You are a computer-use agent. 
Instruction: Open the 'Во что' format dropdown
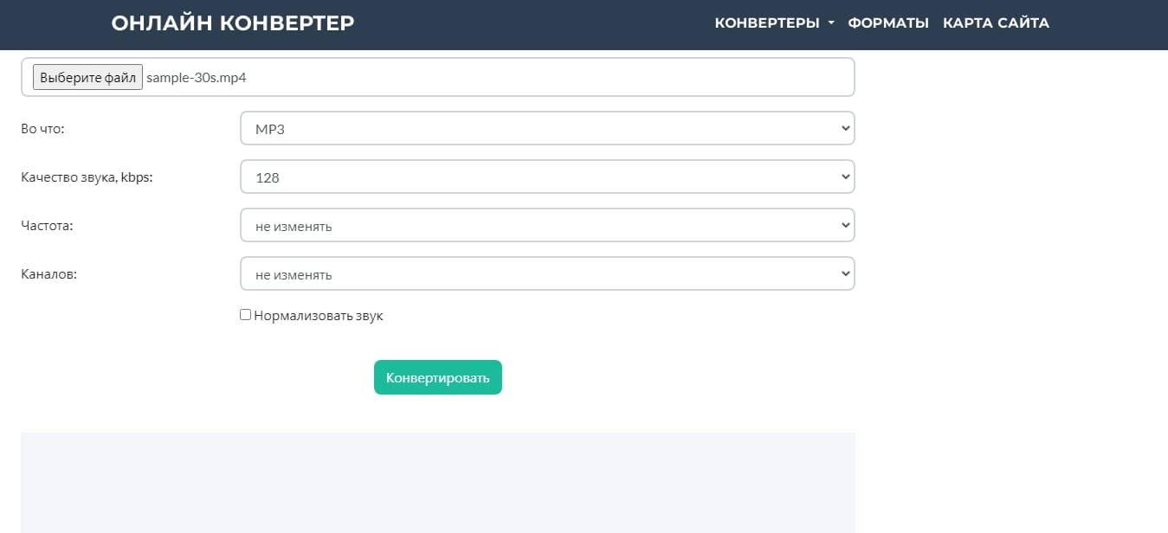547,128
